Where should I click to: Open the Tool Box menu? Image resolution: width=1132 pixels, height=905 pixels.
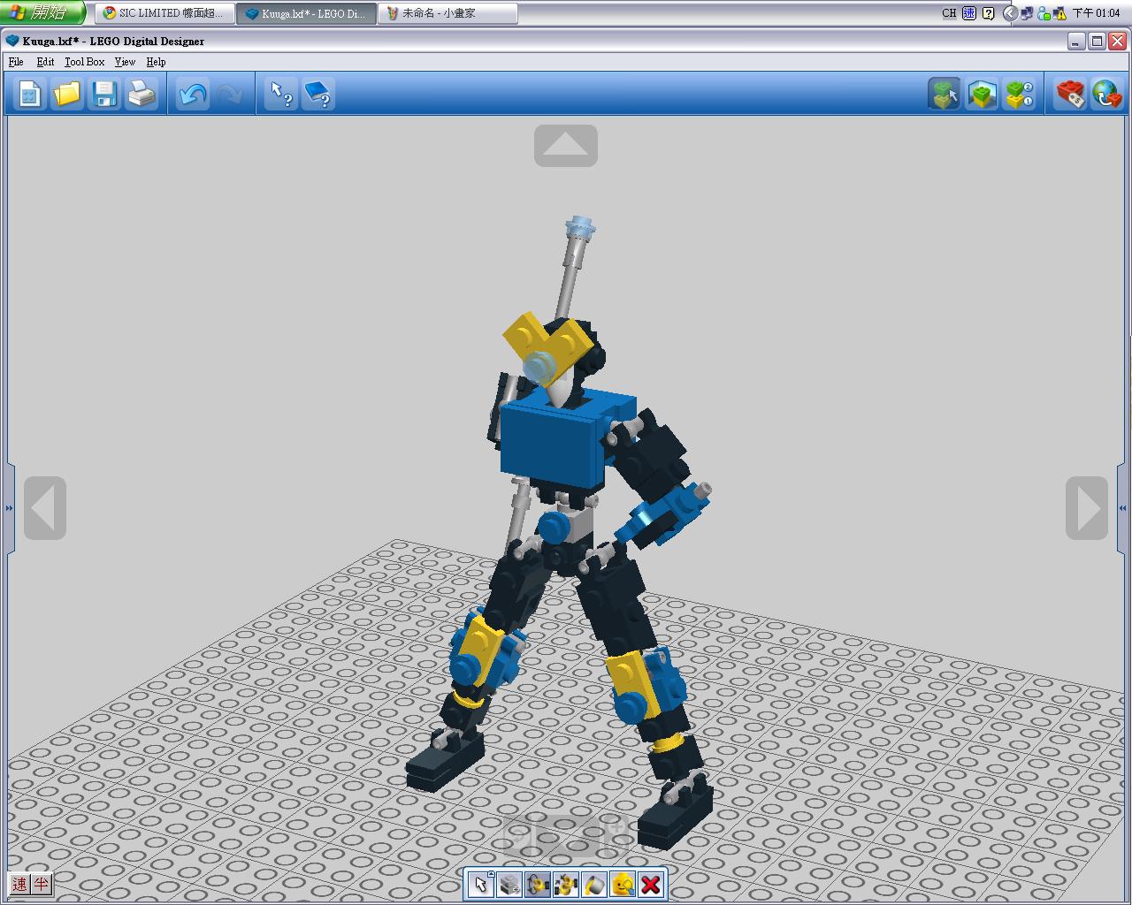(x=84, y=62)
